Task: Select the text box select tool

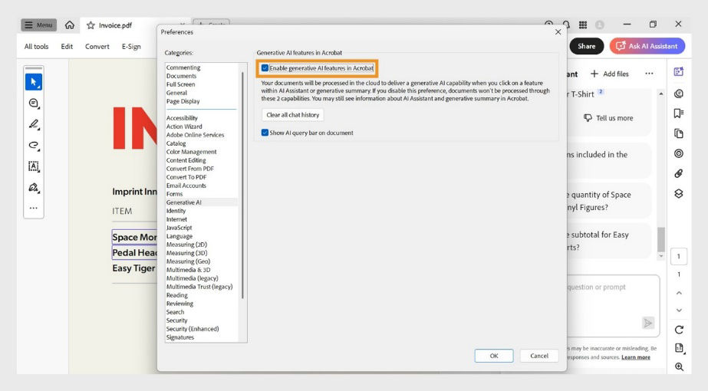Action: click(34, 166)
